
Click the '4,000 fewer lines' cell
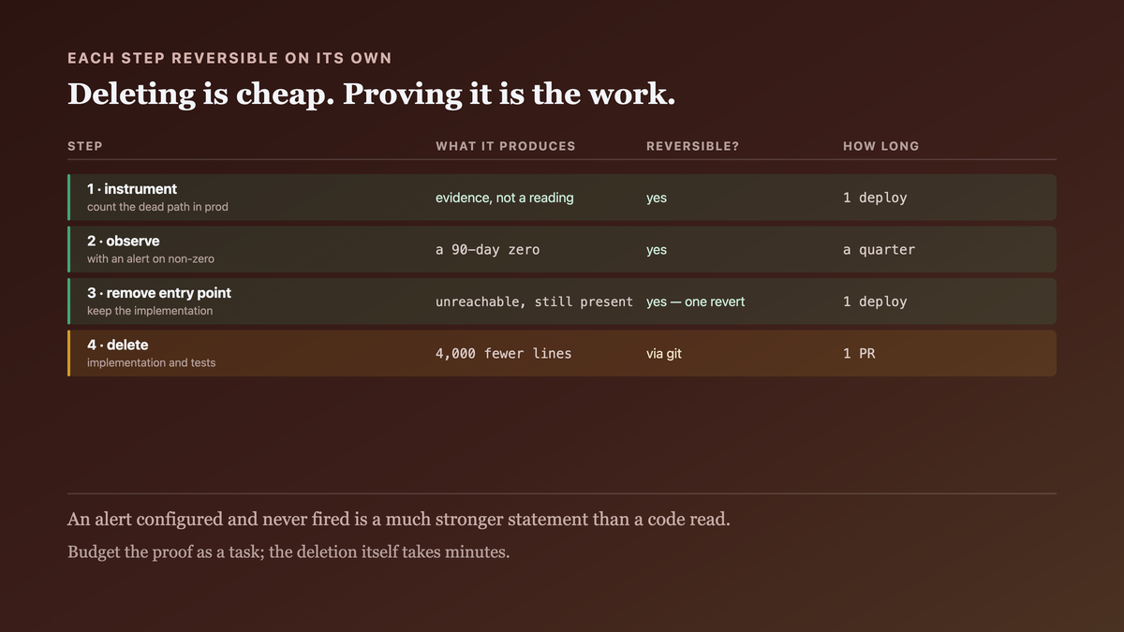click(x=503, y=354)
